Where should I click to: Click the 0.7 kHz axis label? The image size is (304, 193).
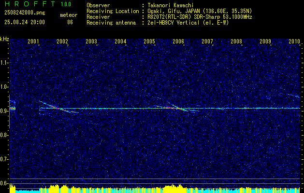4,159
